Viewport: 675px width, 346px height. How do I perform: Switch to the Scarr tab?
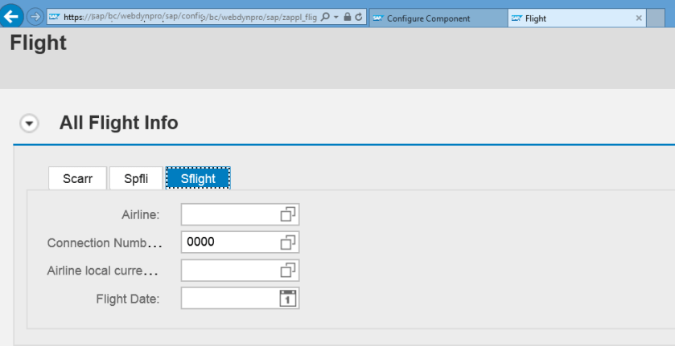pos(77,178)
